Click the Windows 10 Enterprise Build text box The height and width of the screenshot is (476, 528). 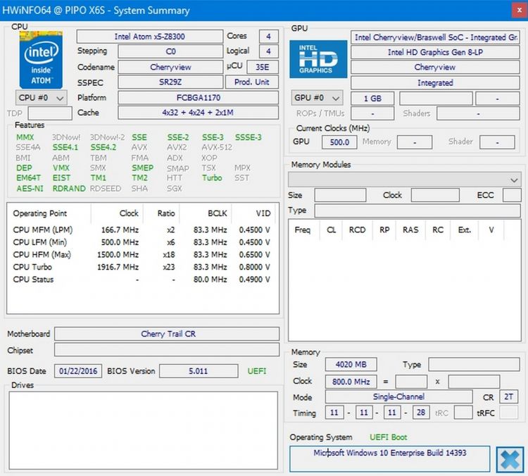389,453
